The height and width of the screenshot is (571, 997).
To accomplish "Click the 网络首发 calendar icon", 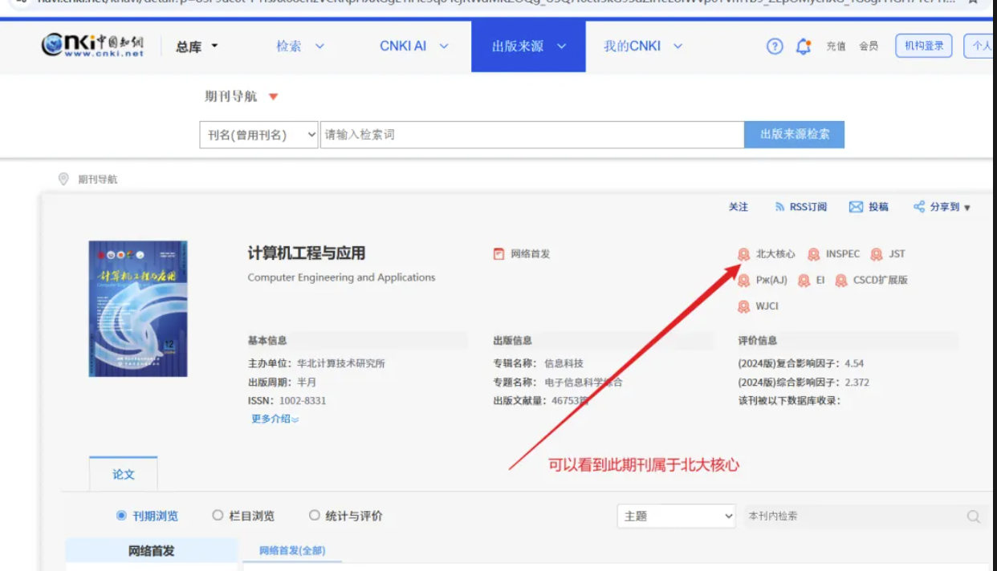I will point(498,254).
